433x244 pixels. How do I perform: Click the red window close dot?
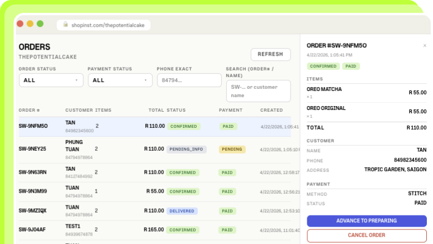20,24
